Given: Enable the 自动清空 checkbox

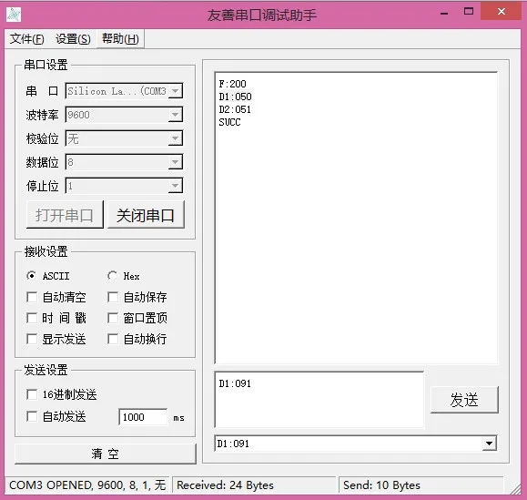Looking at the screenshot, I should coord(32,297).
